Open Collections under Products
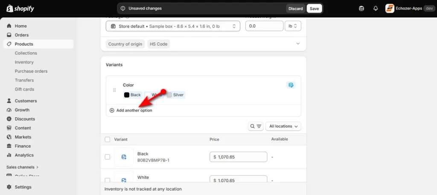This screenshot has width=437, height=195. click(x=26, y=53)
